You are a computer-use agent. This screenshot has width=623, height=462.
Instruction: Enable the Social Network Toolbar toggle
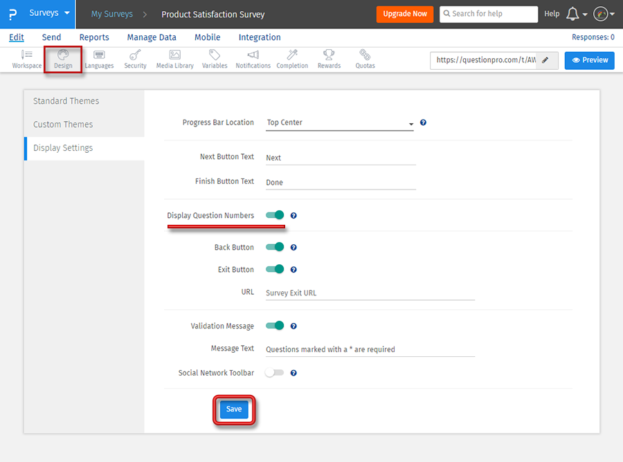[x=275, y=373]
